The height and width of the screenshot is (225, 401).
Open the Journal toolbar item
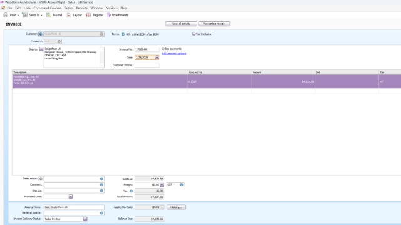tap(54, 15)
